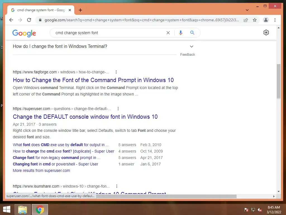Open more options for superuser.com result
This screenshot has width=286, height=215.
tap(118, 109)
